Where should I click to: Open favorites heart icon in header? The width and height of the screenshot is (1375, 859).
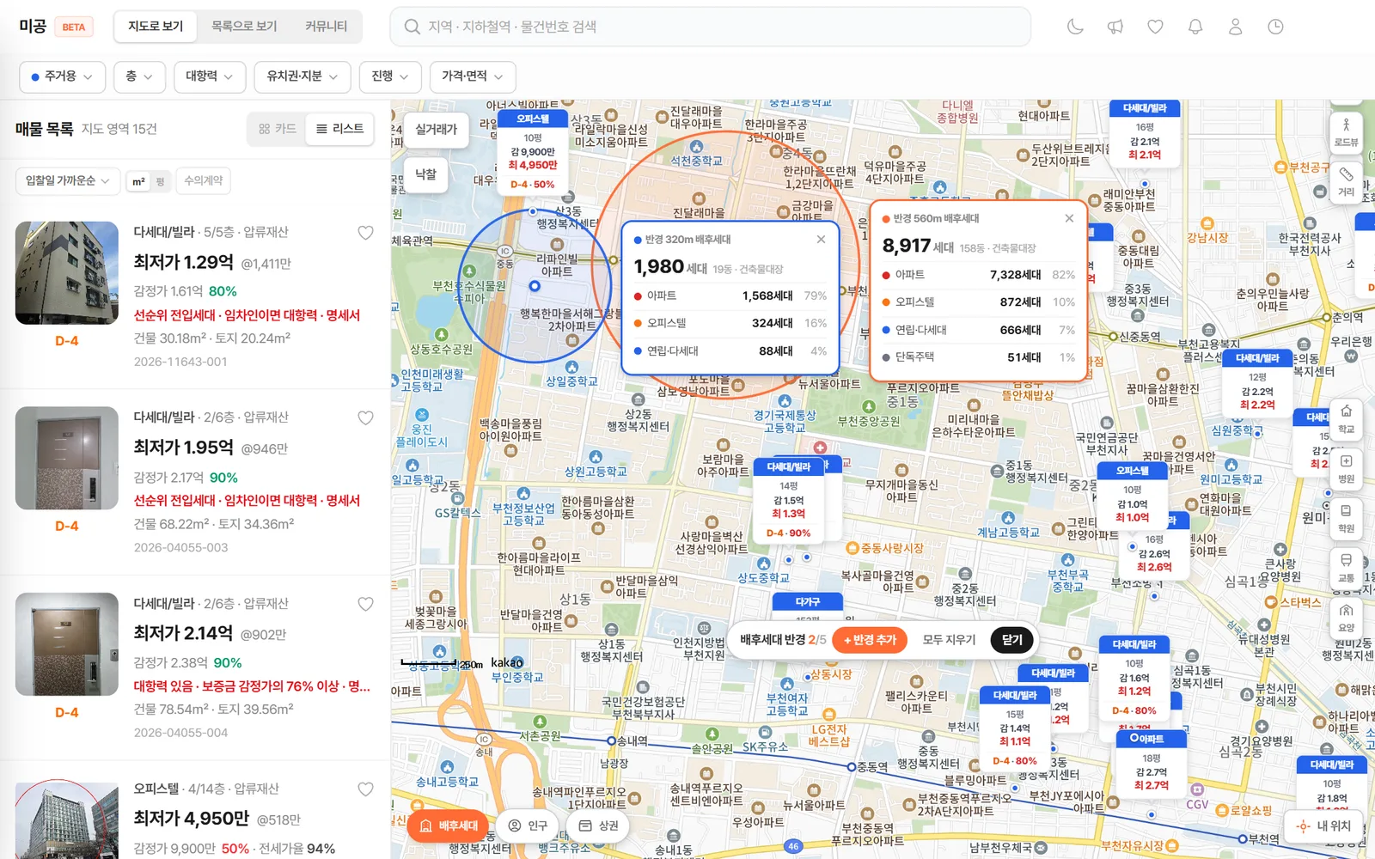coord(1155,27)
